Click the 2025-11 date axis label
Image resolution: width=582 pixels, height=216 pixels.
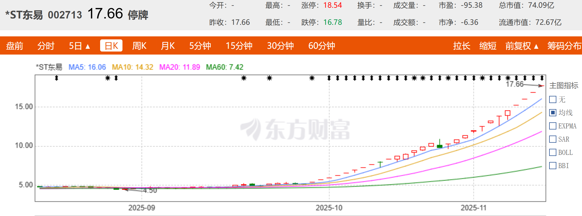(x=474, y=208)
